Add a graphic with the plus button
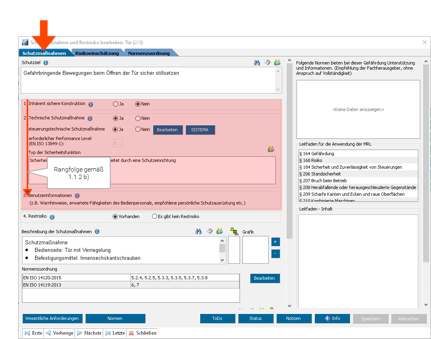 click(x=276, y=242)
